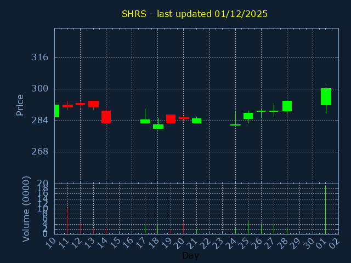Click the green volume bar on day 25

point(248,227)
